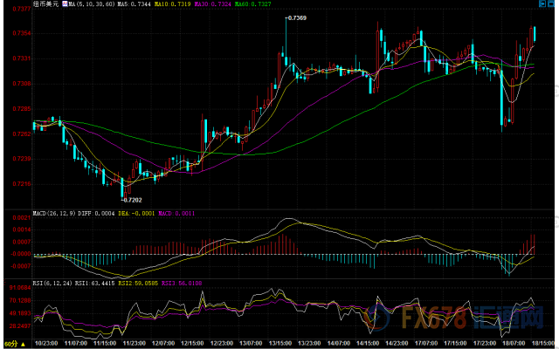Open the 60分 timeframe selector
This screenshot has width=559, height=349.
(x=10, y=344)
